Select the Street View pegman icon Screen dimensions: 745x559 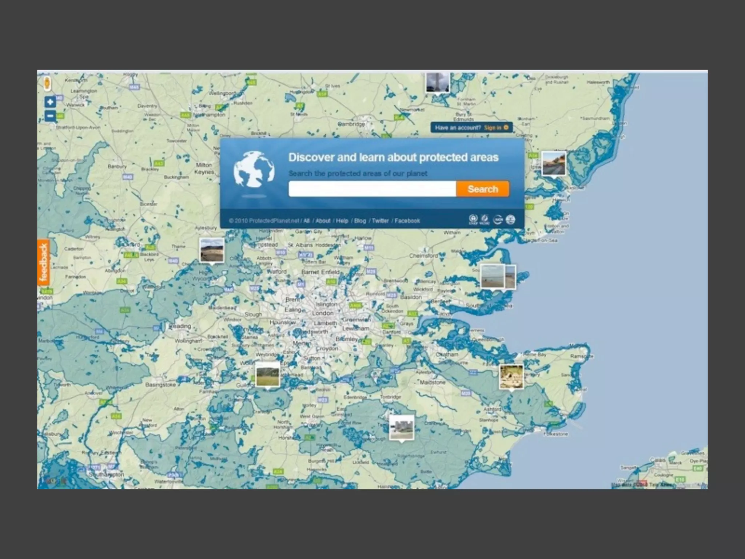tap(48, 84)
